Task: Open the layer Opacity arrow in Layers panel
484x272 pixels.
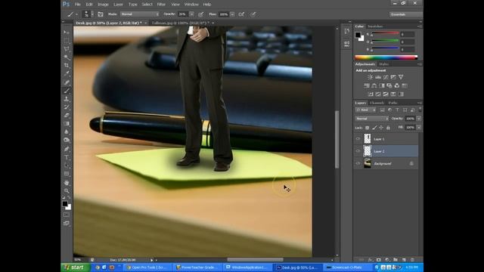Action: coord(419,119)
